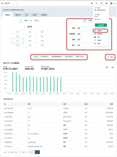Click the ¥18115.2067 total consumption value

click(10, 69)
